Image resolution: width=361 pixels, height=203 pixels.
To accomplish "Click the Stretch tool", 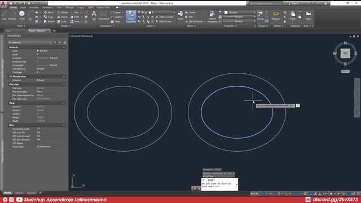I will (49, 21).
